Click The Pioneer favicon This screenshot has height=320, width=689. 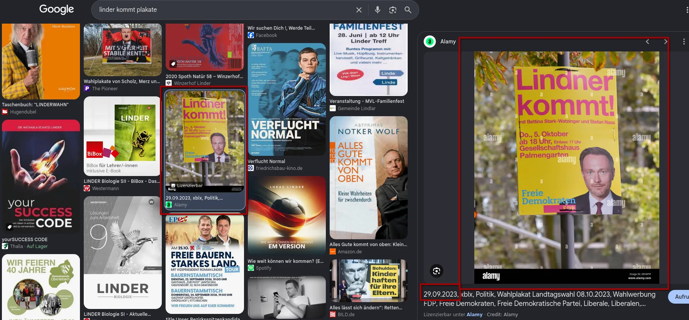click(x=87, y=89)
